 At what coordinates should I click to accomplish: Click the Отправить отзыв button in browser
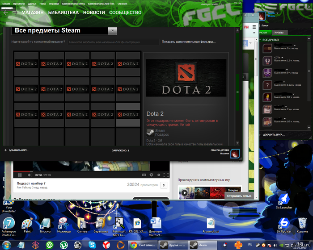(239, 196)
